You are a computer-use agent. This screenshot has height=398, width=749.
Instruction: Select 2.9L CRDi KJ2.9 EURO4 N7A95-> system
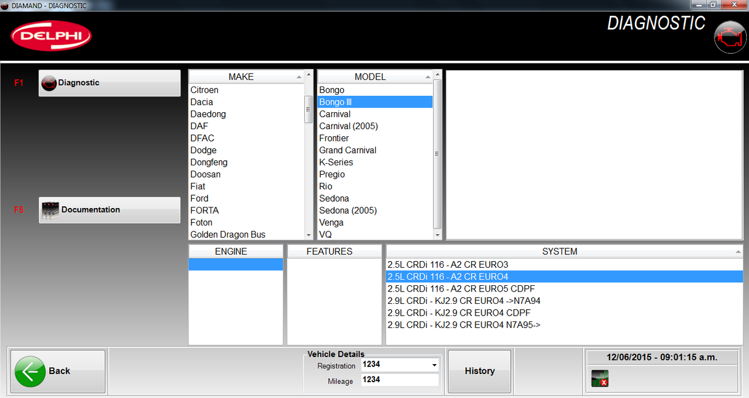[564, 325]
